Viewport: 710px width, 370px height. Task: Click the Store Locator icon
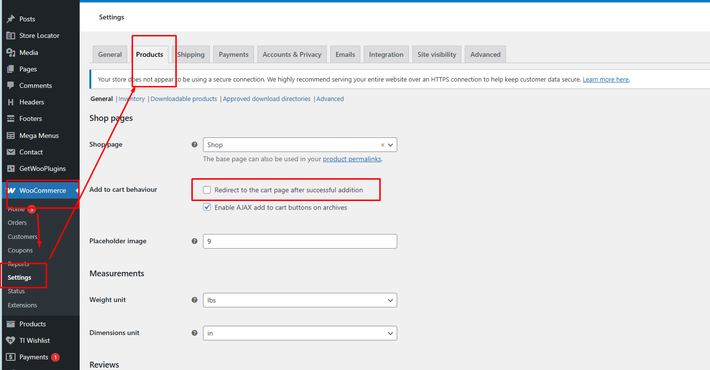click(10, 35)
